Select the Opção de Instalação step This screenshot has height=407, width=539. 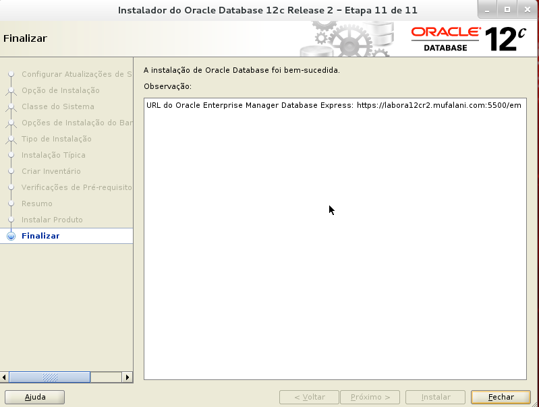click(61, 91)
